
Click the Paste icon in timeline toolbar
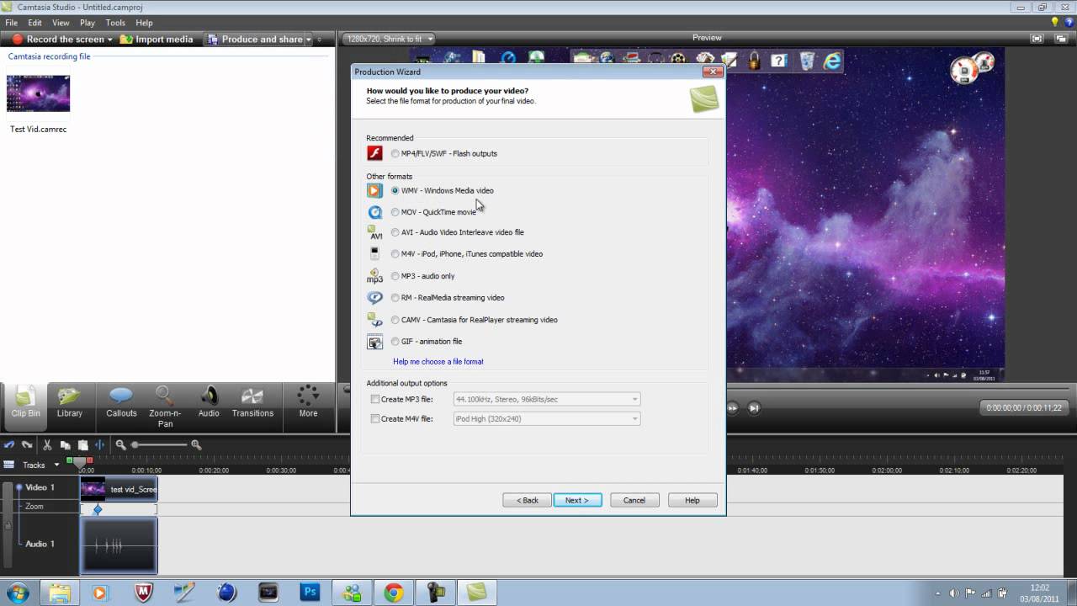click(82, 444)
